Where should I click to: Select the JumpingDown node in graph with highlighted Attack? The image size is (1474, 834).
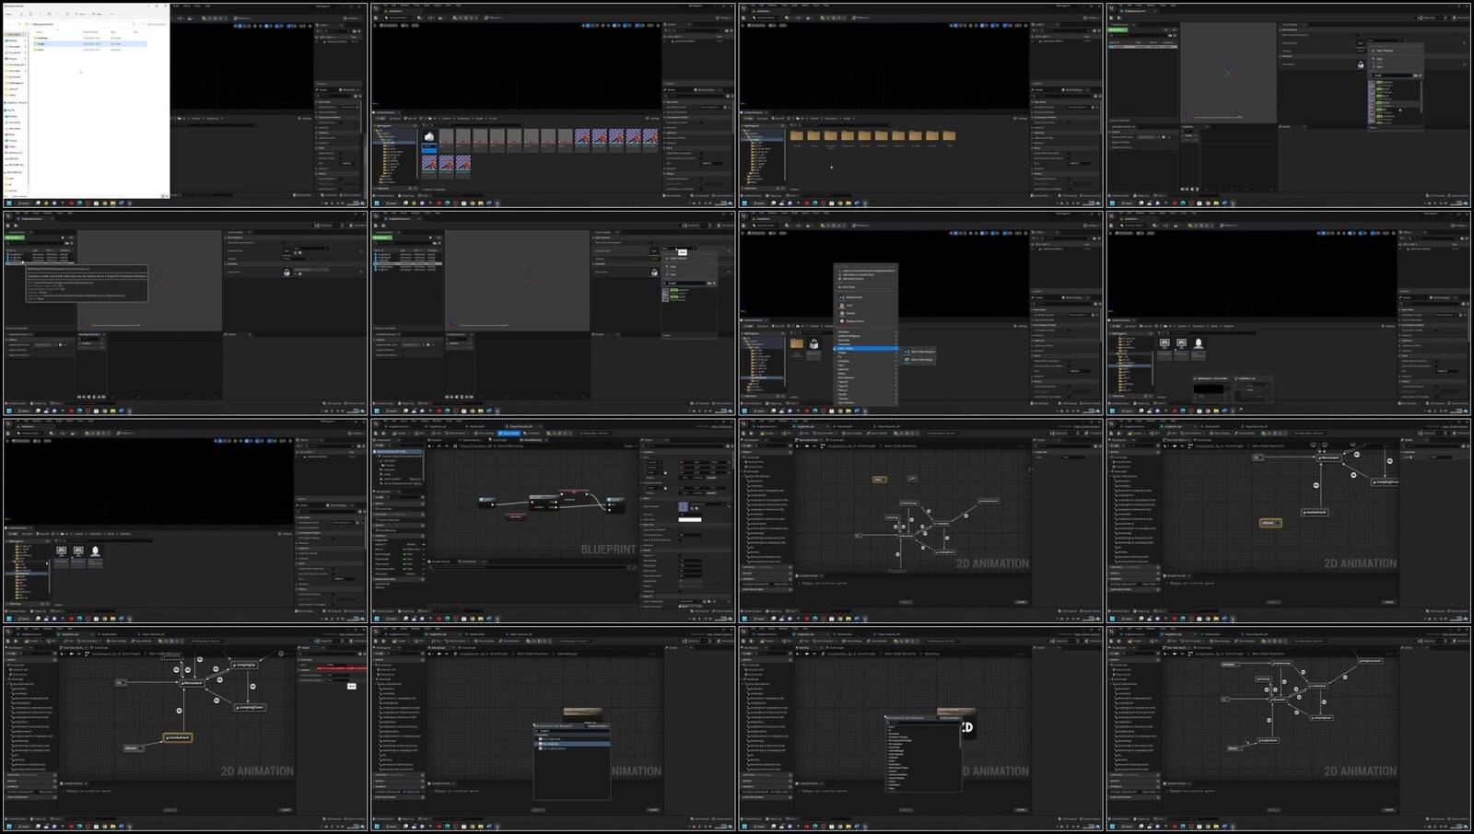click(x=1385, y=482)
